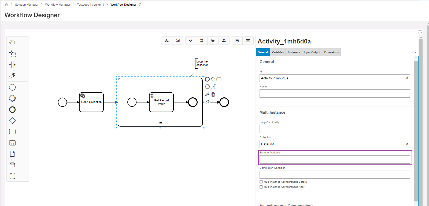Create a gateway from the palette
The width and height of the screenshot is (429, 206).
click(x=12, y=121)
